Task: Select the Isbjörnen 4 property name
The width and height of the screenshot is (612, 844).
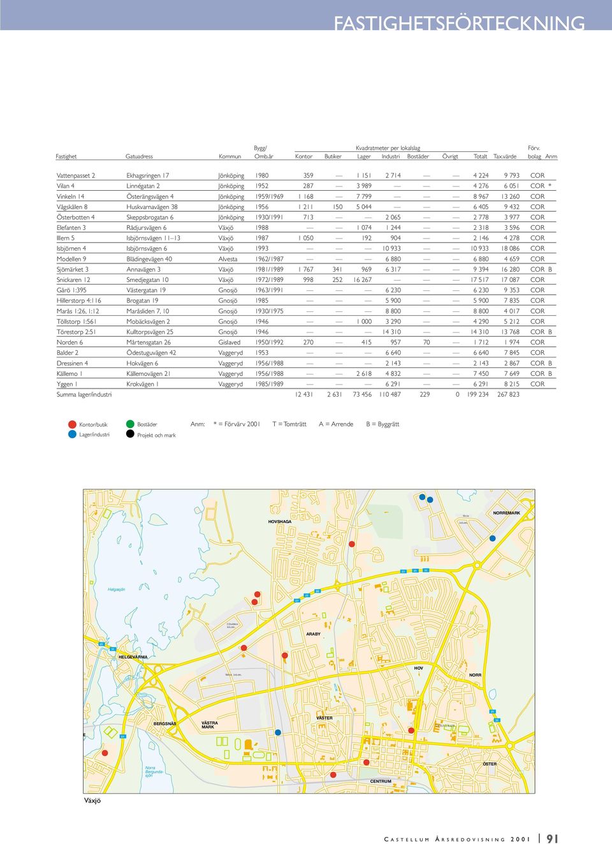Action: pos(71,248)
